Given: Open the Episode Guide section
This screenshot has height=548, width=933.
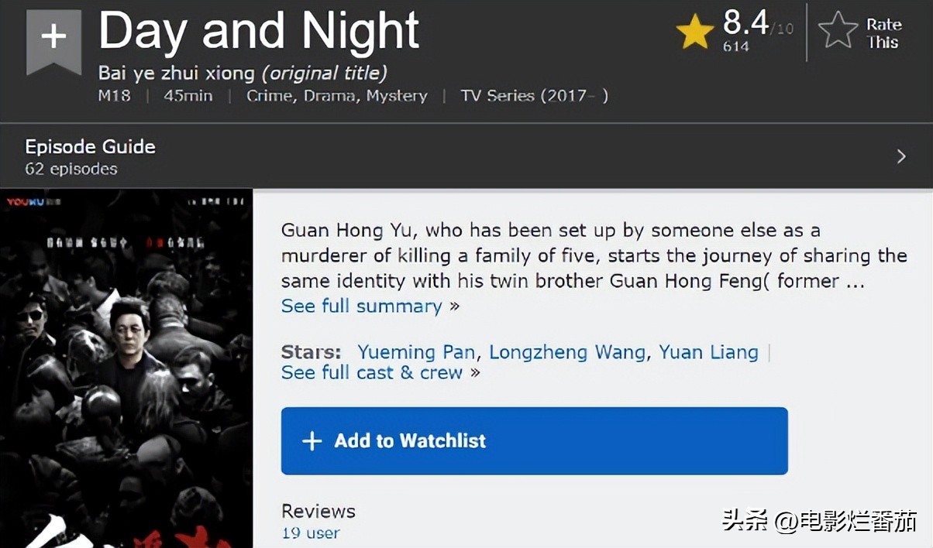Looking at the screenshot, I should click(x=90, y=146).
